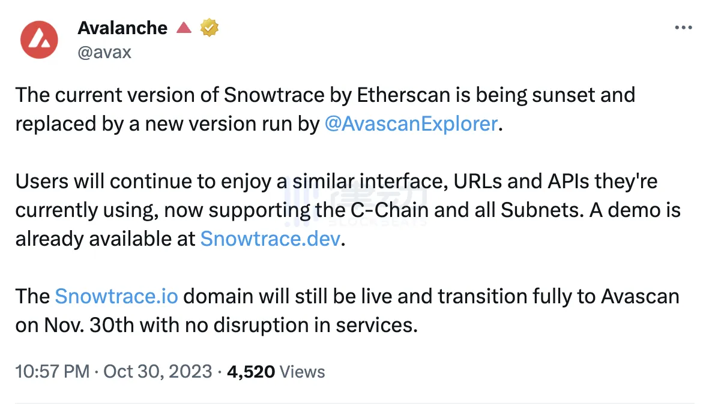
Task: Click the divider line below the timestamp
Action: [x=354, y=403]
